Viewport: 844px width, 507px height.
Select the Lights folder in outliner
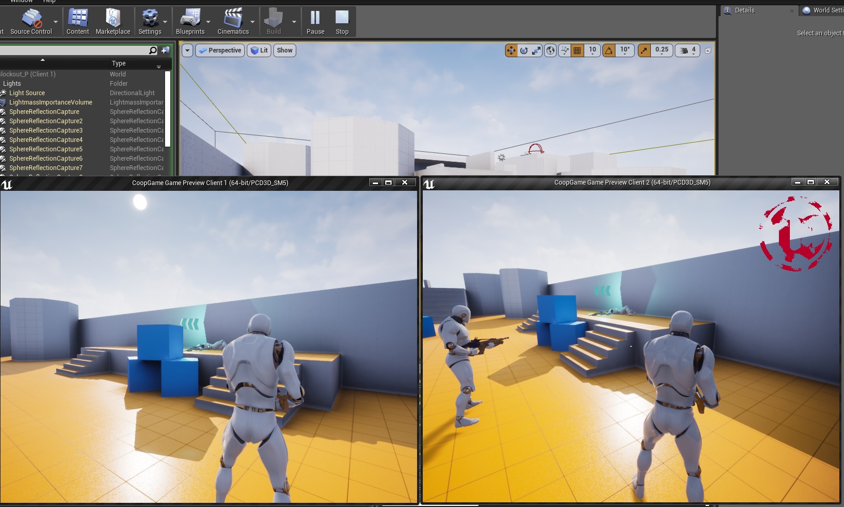coord(11,83)
